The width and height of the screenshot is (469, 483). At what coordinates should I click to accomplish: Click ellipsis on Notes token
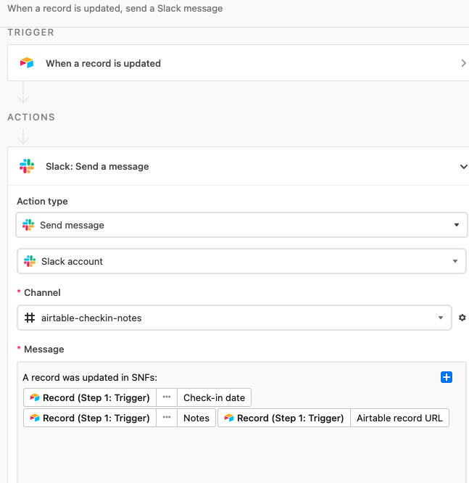point(167,418)
